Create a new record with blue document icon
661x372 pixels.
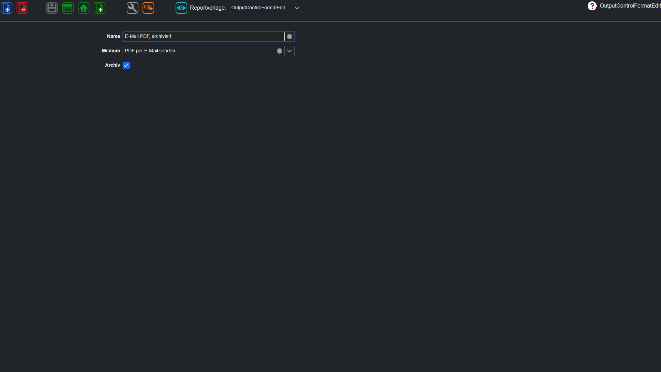click(x=7, y=8)
